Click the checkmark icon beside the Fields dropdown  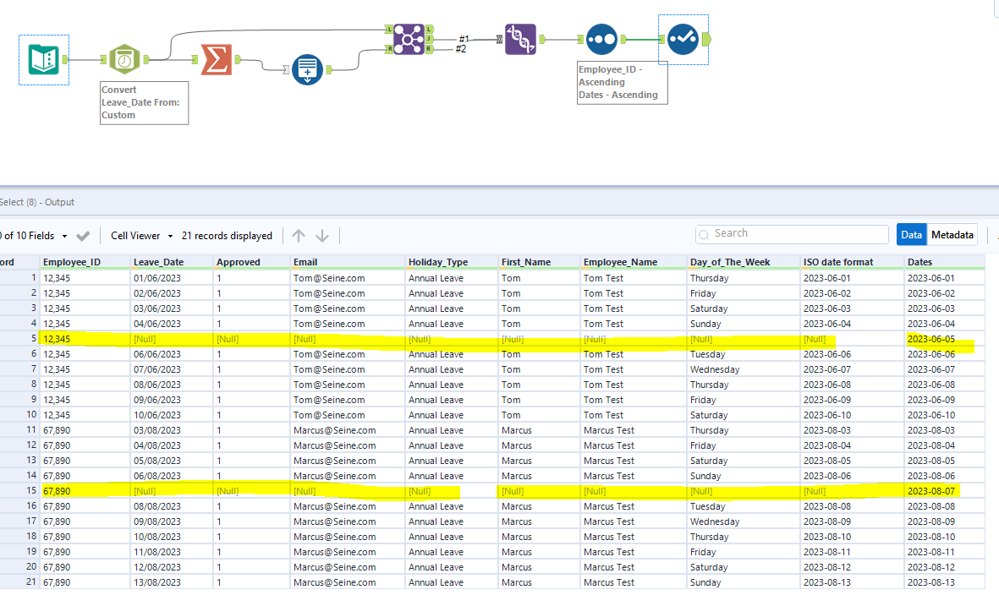pos(83,236)
